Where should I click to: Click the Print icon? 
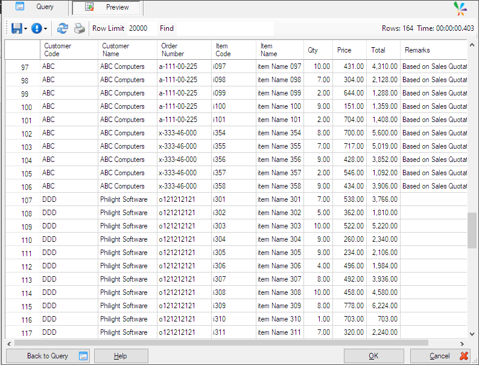click(80, 28)
